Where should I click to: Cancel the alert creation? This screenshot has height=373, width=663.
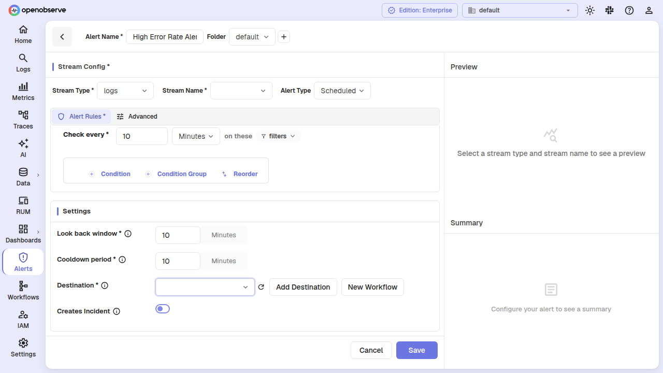tap(371, 350)
